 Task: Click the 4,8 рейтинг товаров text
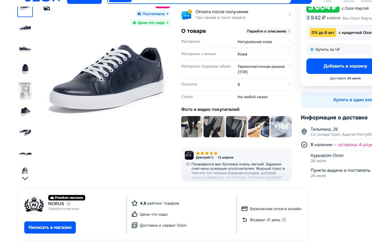159,203
